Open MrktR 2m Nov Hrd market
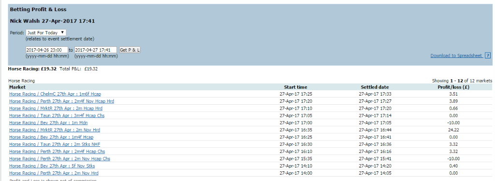 55,130
